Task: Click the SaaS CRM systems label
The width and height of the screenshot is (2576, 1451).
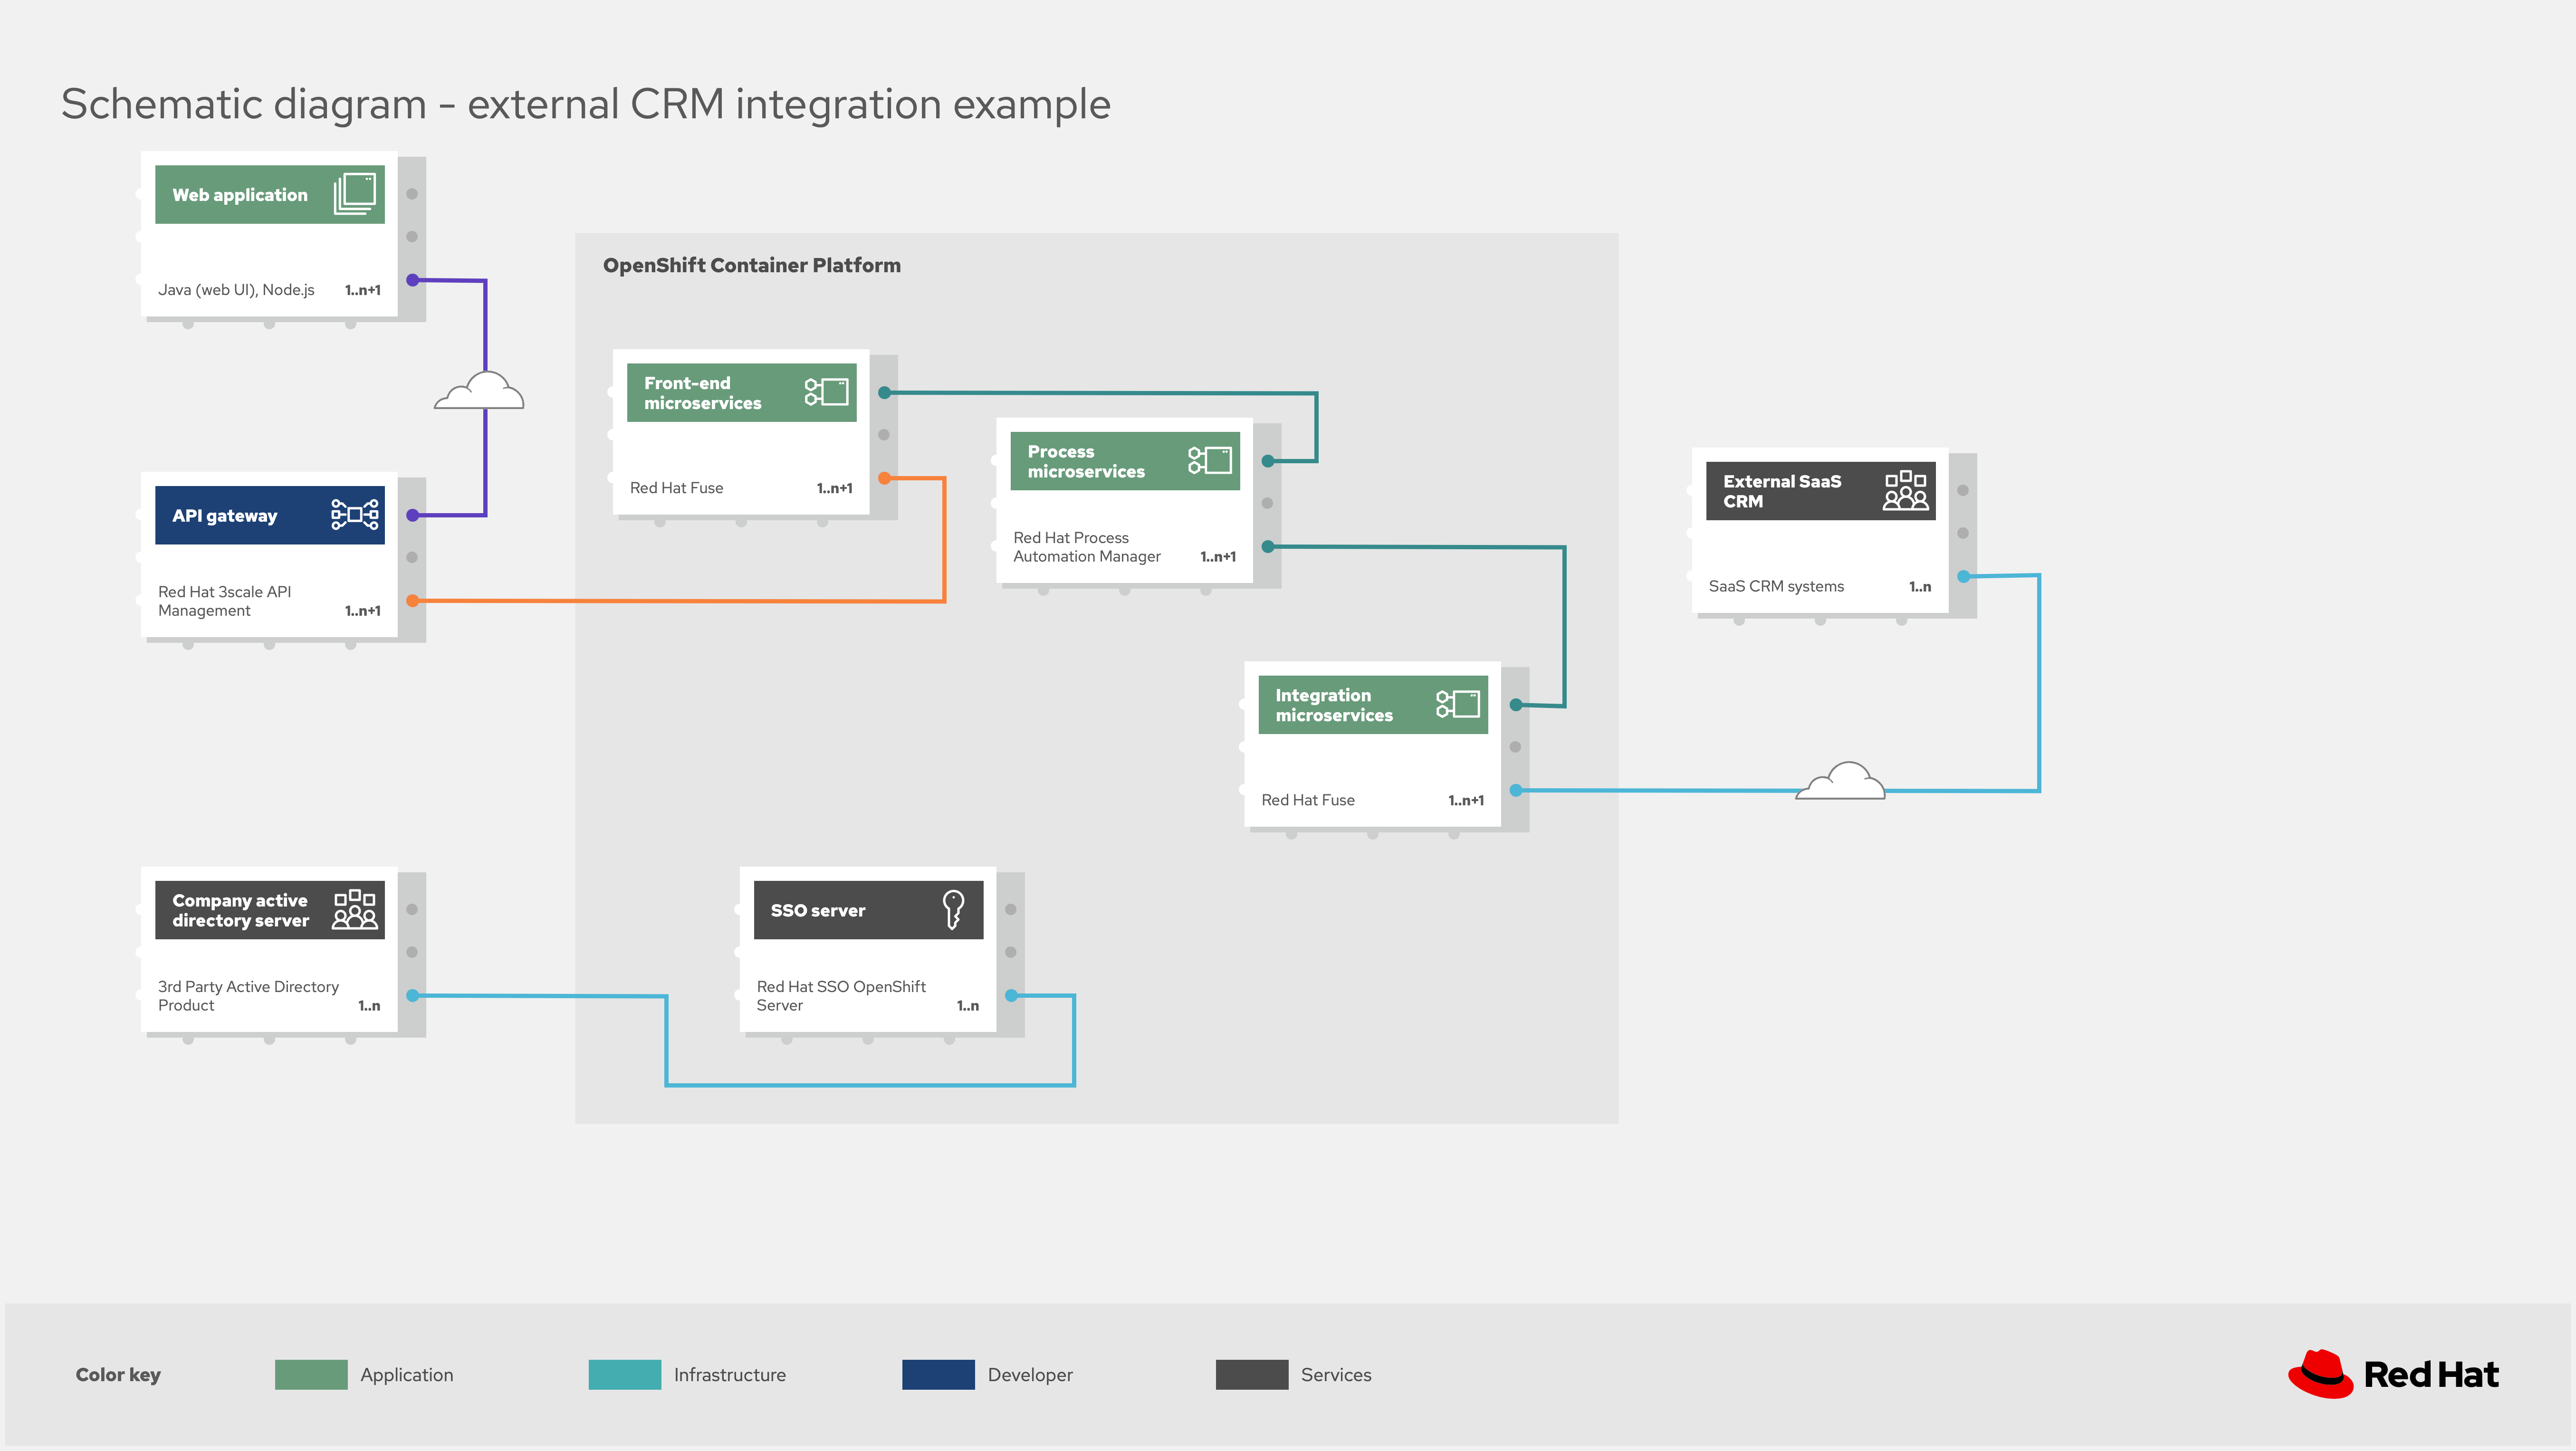Action: 1776,586
